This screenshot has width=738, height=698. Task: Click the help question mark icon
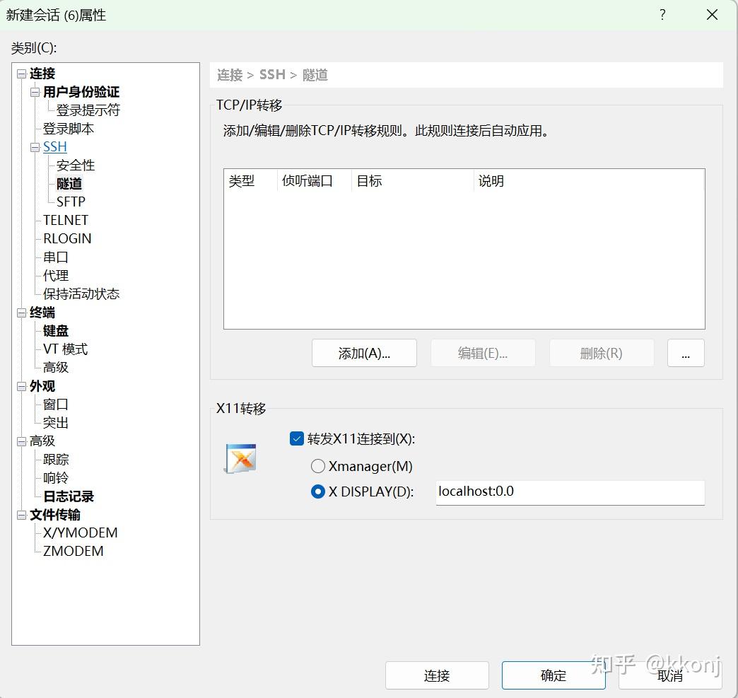662,14
